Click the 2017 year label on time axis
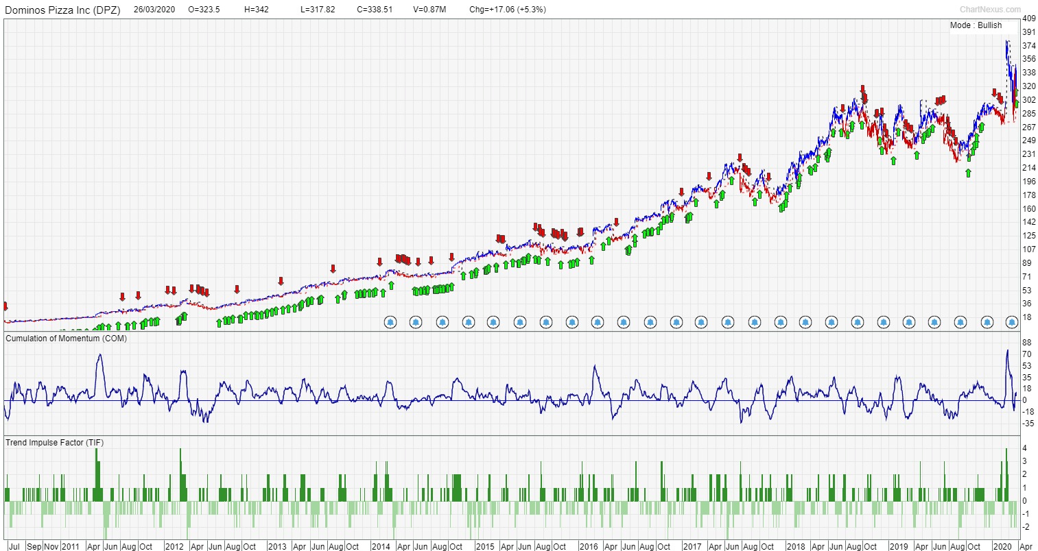This screenshot has width=1038, height=551. click(x=692, y=546)
